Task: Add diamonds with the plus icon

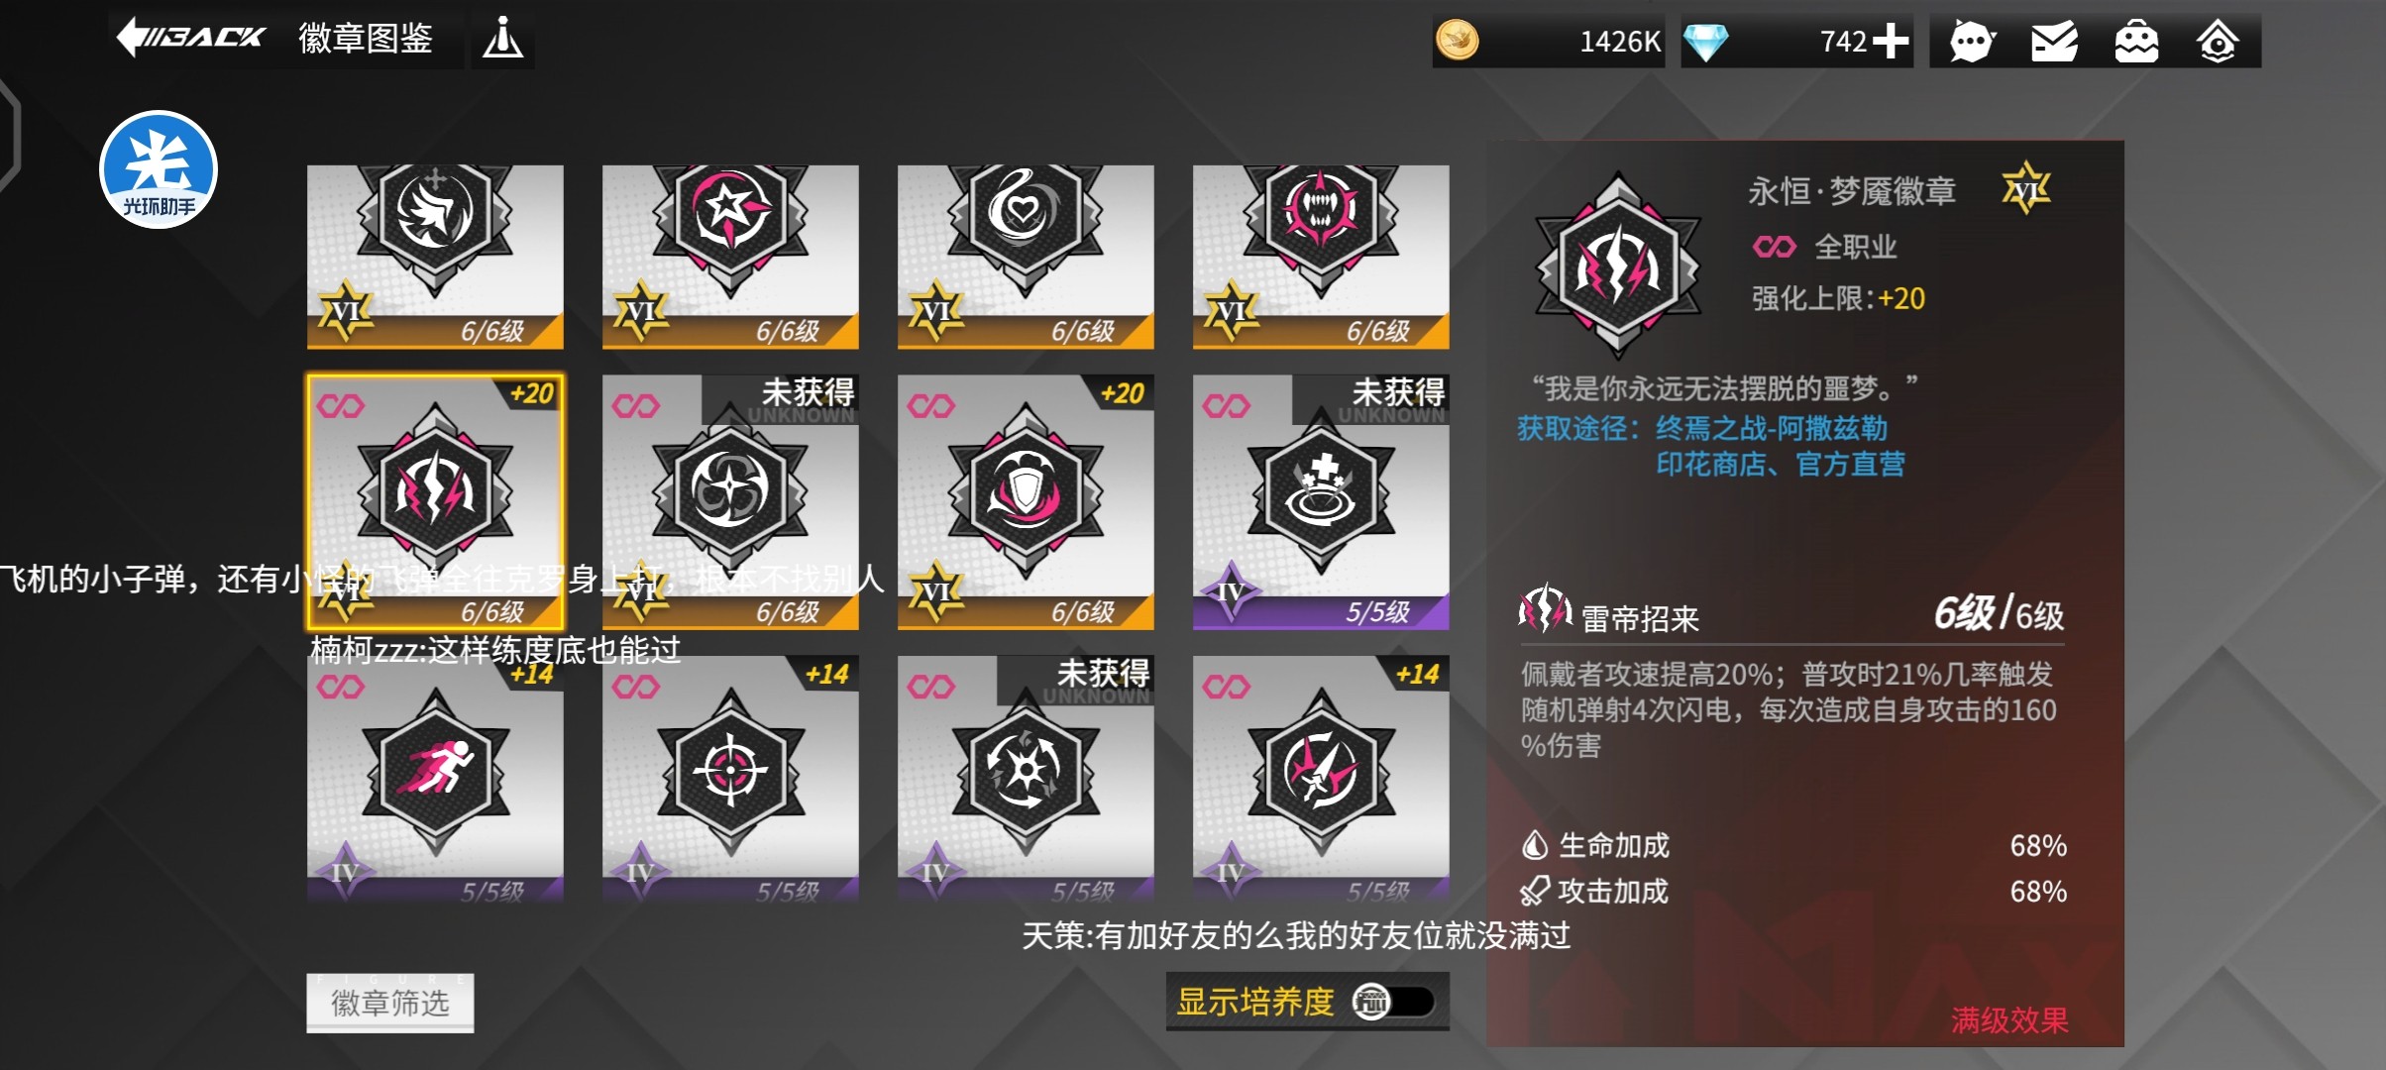Action: [1891, 42]
